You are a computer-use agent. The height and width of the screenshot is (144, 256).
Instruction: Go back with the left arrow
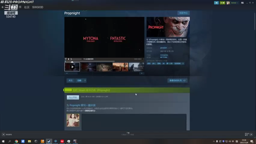3,7
